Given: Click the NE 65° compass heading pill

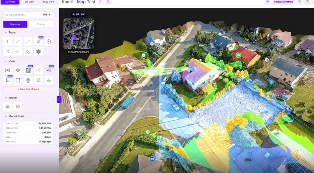Looking at the screenshot, I should click(x=78, y=14).
